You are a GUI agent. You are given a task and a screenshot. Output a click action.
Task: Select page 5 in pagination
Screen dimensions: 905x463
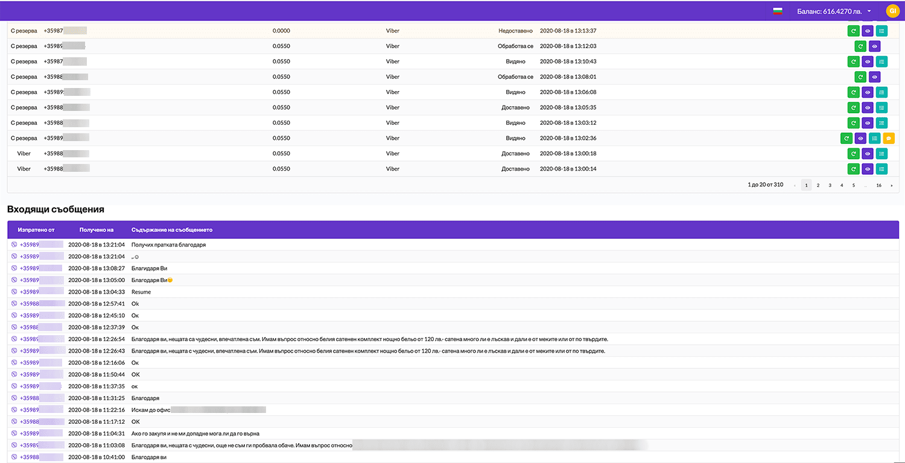[853, 186]
